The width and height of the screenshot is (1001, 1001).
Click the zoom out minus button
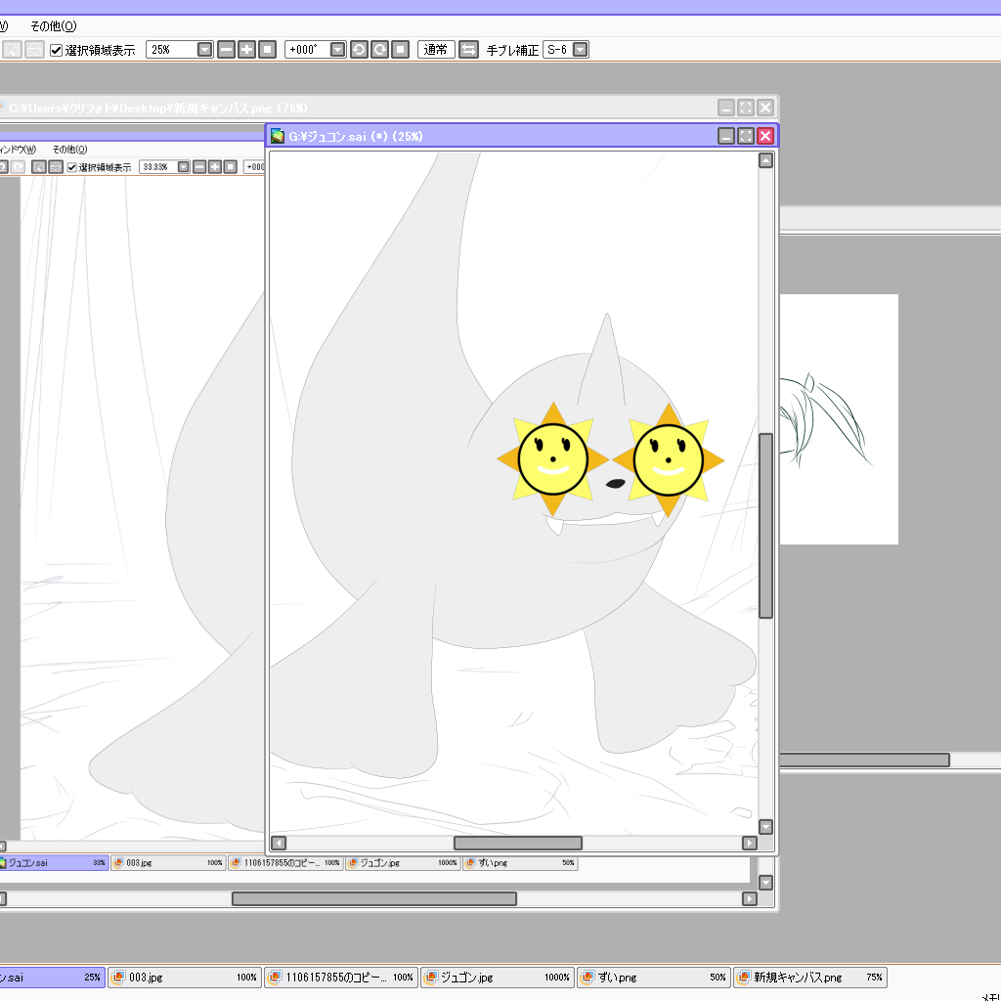click(x=226, y=50)
